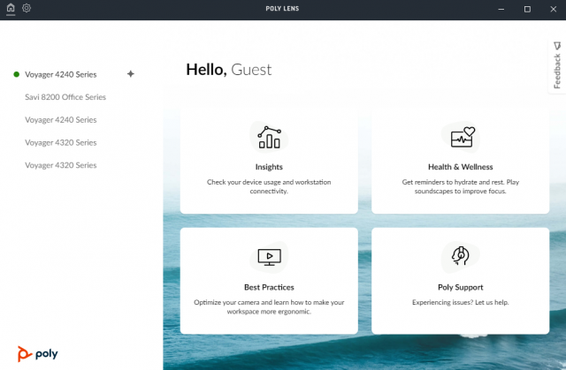Screen dimensions: 566x370
Task: Select the greyed-out Voyager 4240 Series entry
Action: pos(61,120)
